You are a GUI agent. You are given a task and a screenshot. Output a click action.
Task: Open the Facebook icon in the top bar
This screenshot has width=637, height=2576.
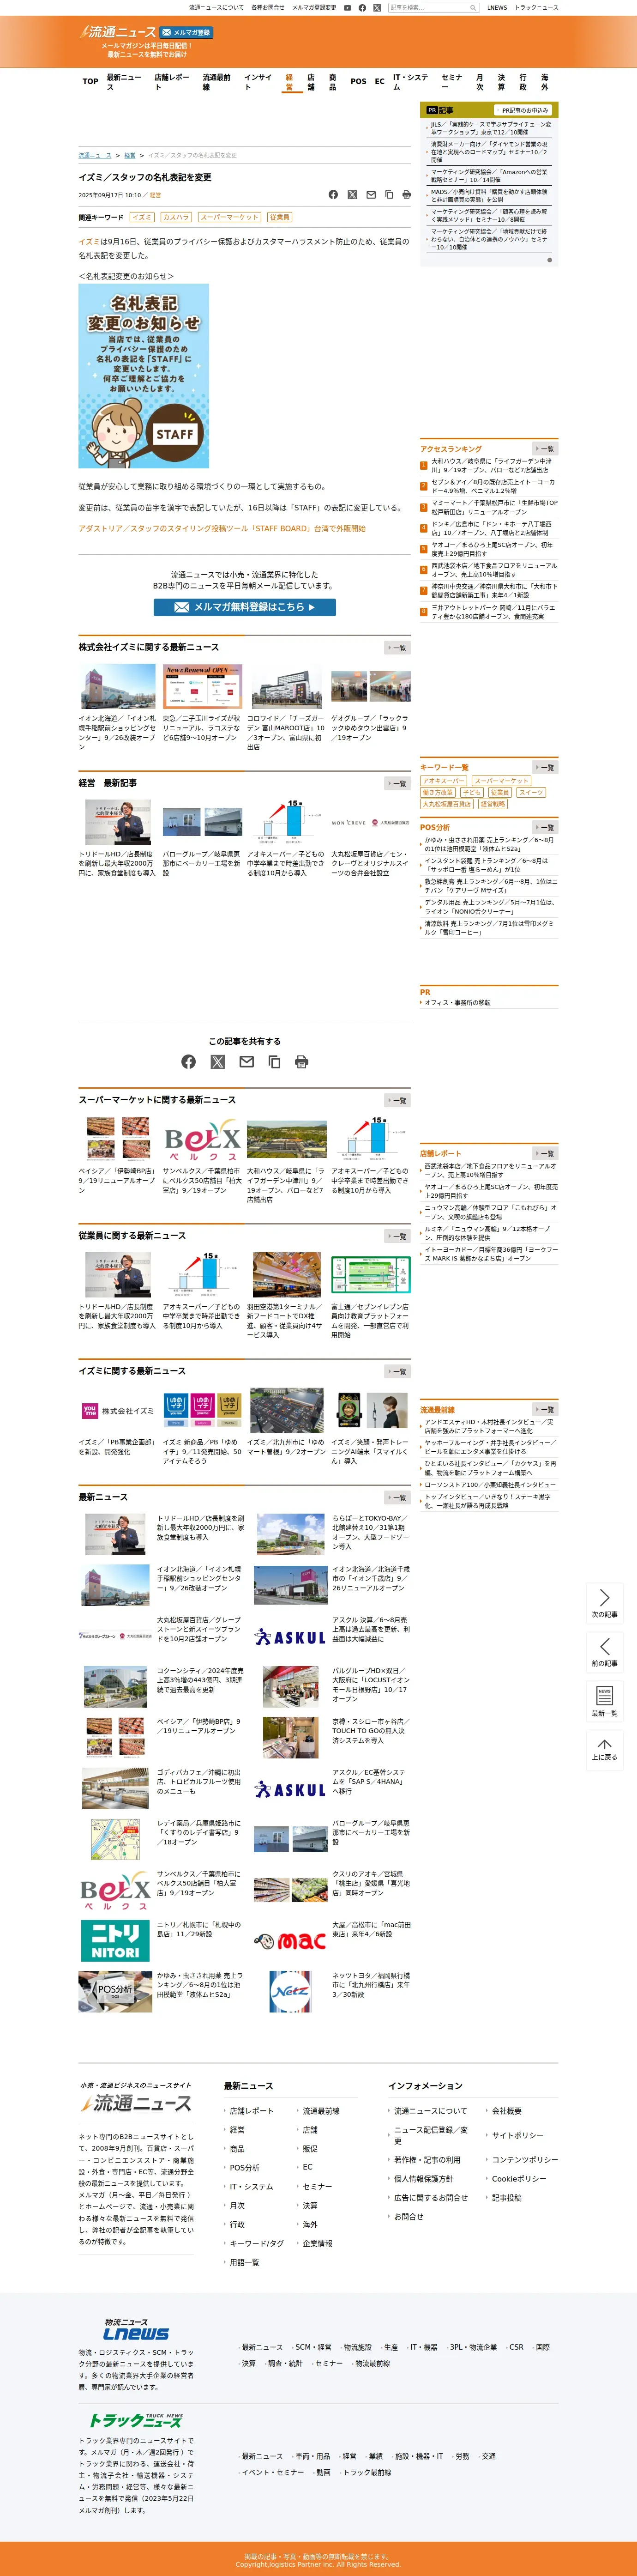[362, 7]
